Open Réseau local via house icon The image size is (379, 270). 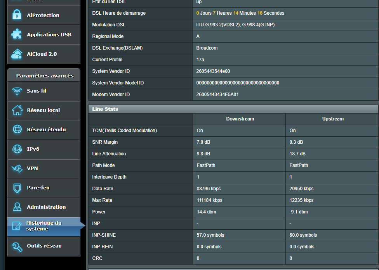[17, 110]
